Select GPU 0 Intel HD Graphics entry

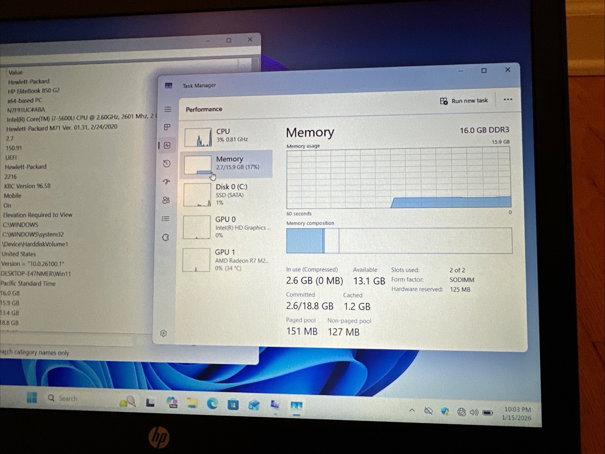226,227
